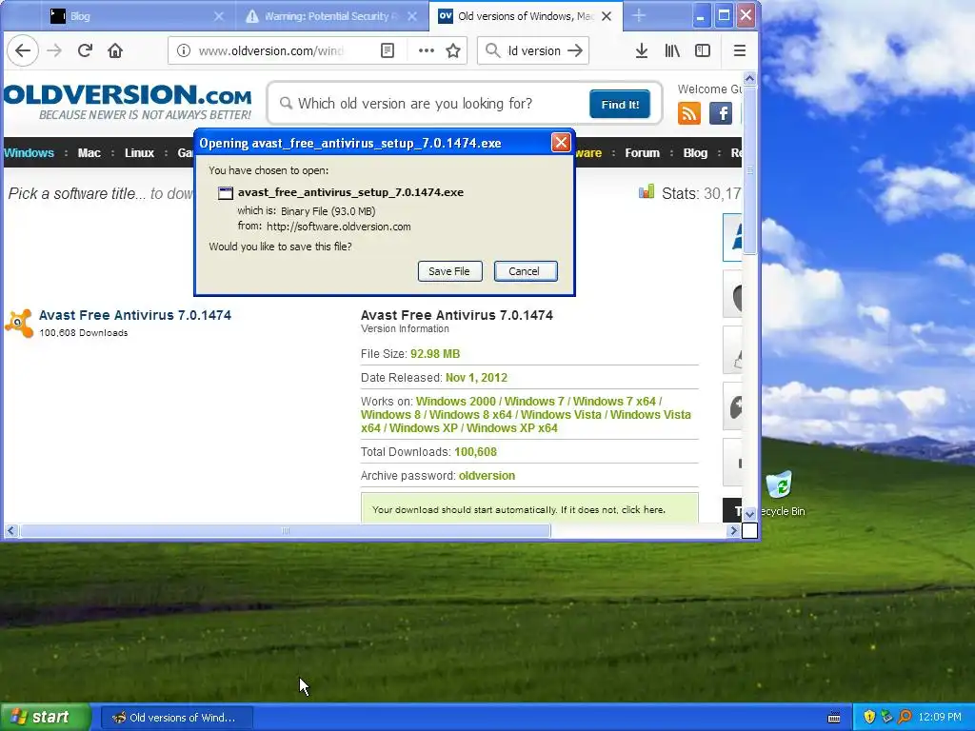Focus the 'Which old version' search field

pos(429,104)
